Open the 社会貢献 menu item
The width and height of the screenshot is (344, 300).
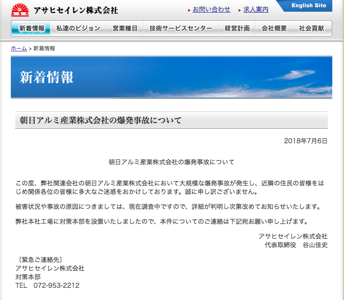(x=312, y=28)
